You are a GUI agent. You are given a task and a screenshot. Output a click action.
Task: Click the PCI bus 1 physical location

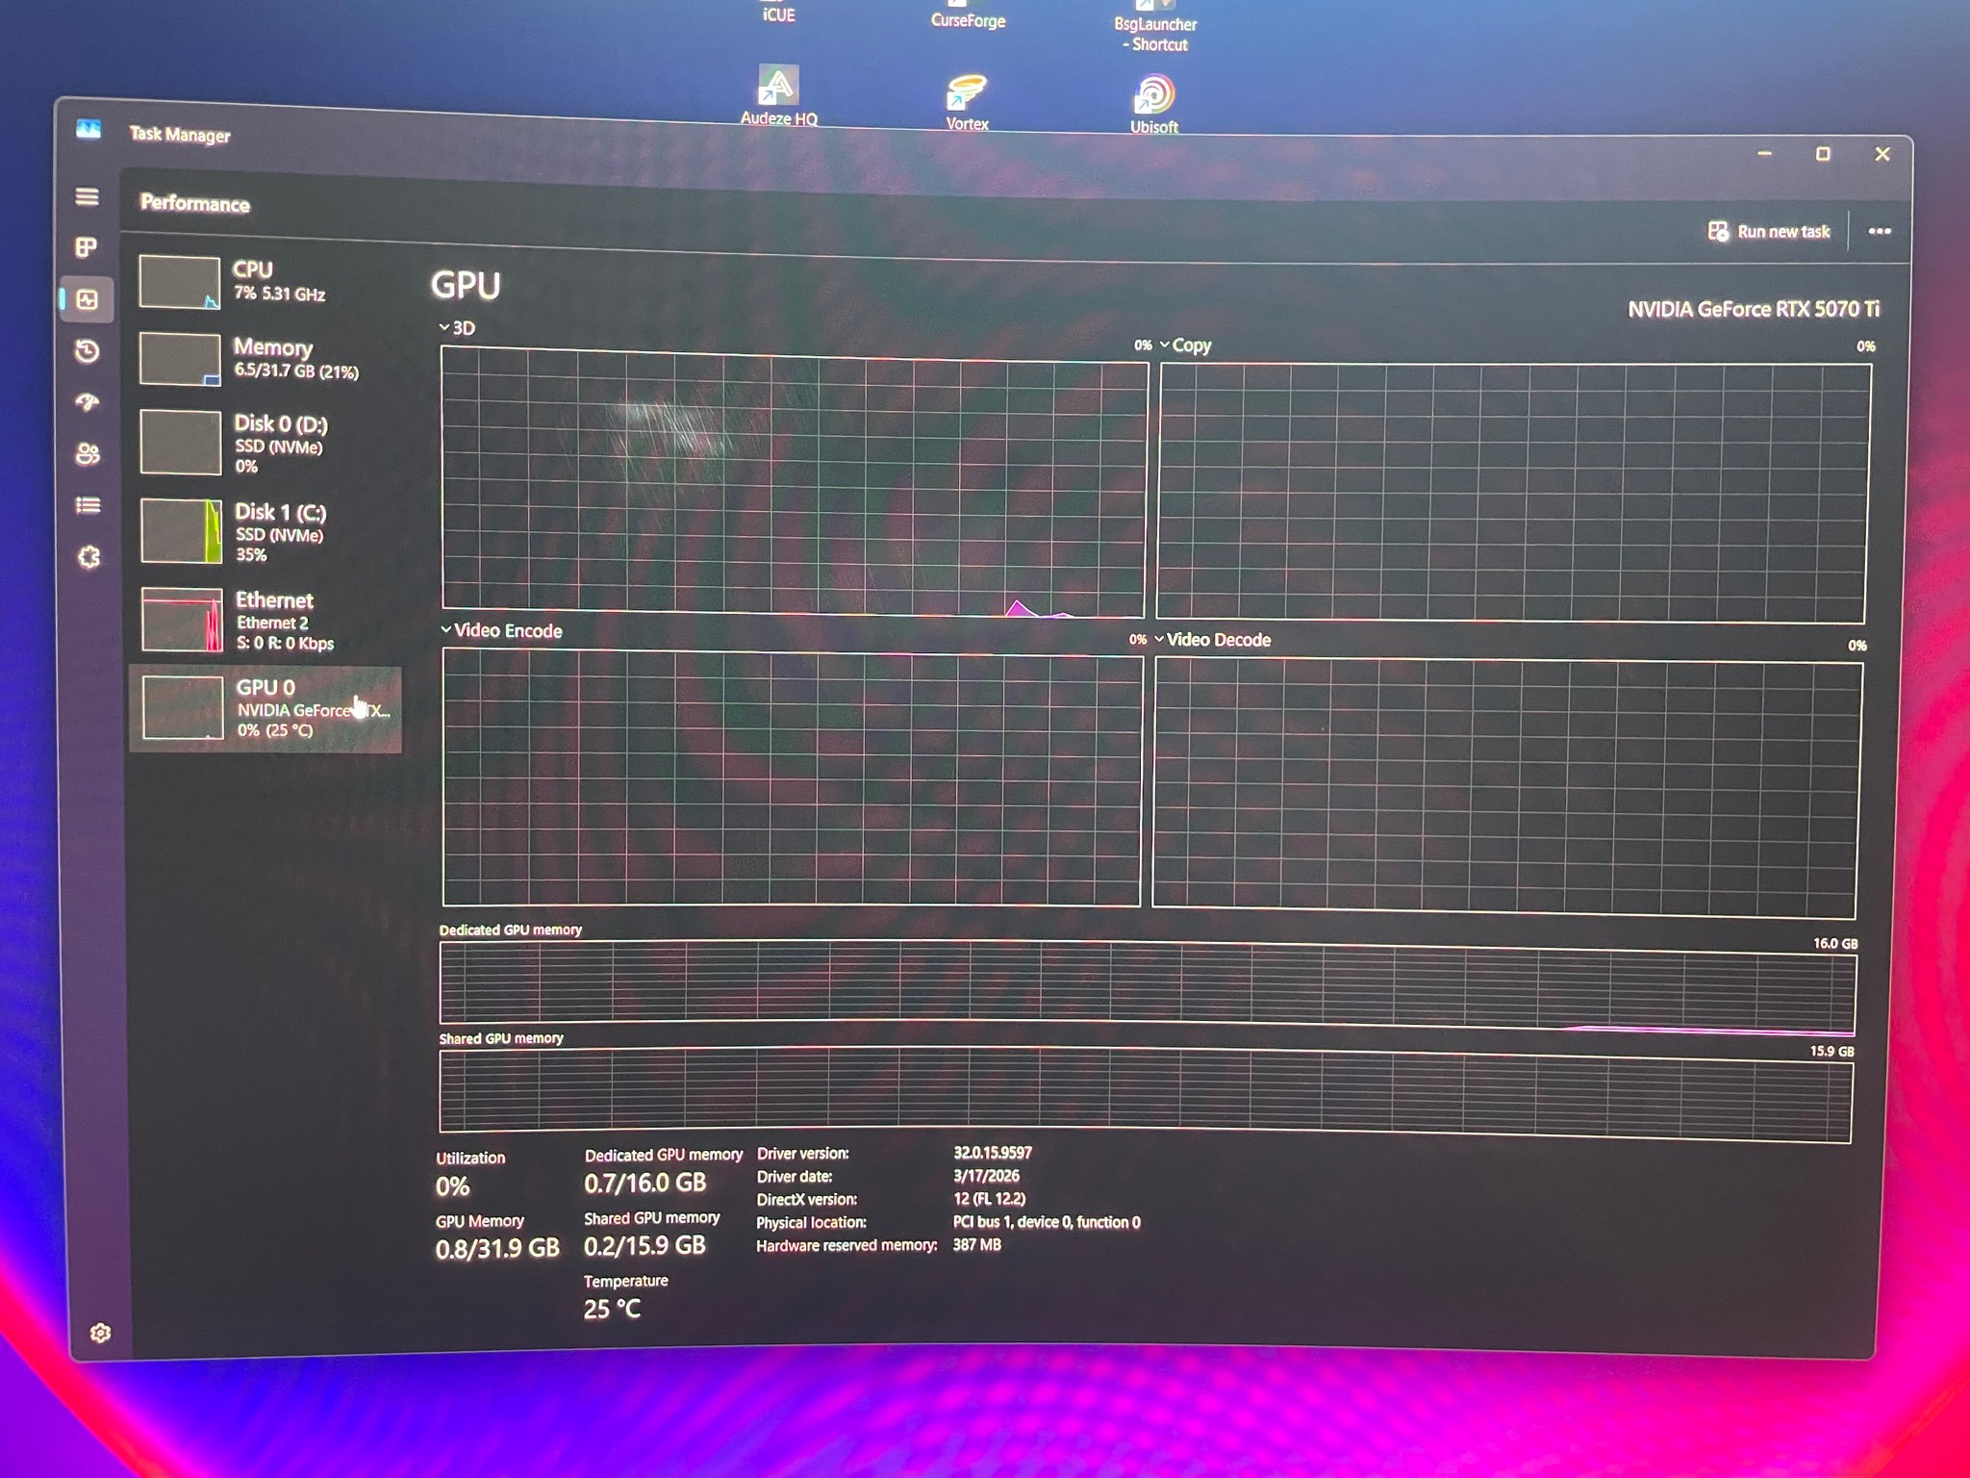(x=1047, y=1222)
